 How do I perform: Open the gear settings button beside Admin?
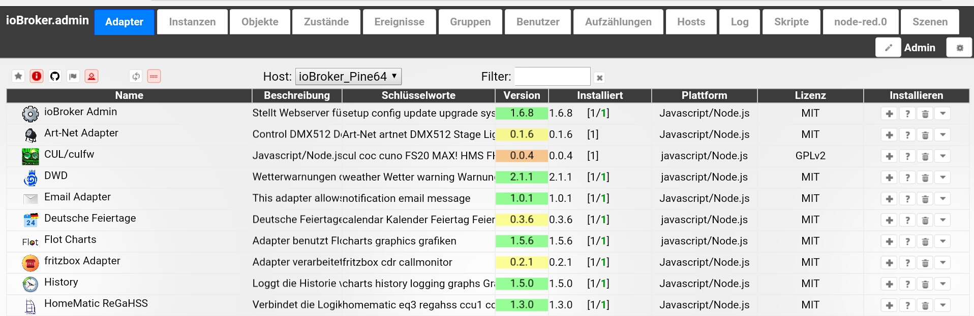pyautogui.click(x=959, y=48)
